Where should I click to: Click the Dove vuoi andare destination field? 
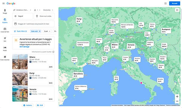(x=44, y=16)
